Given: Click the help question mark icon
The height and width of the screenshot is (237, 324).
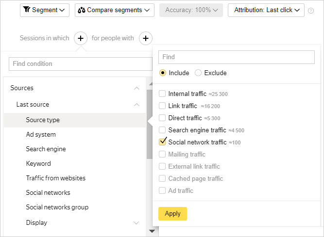Looking at the screenshot, I should click(311, 10).
